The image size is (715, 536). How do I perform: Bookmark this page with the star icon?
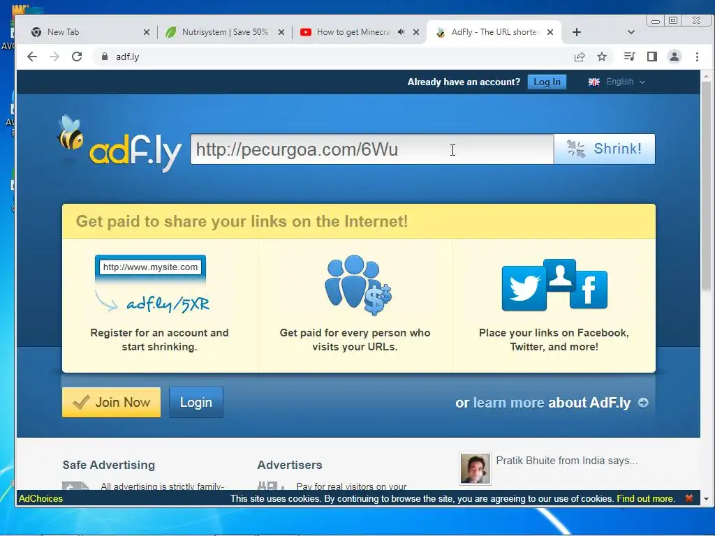tap(602, 57)
